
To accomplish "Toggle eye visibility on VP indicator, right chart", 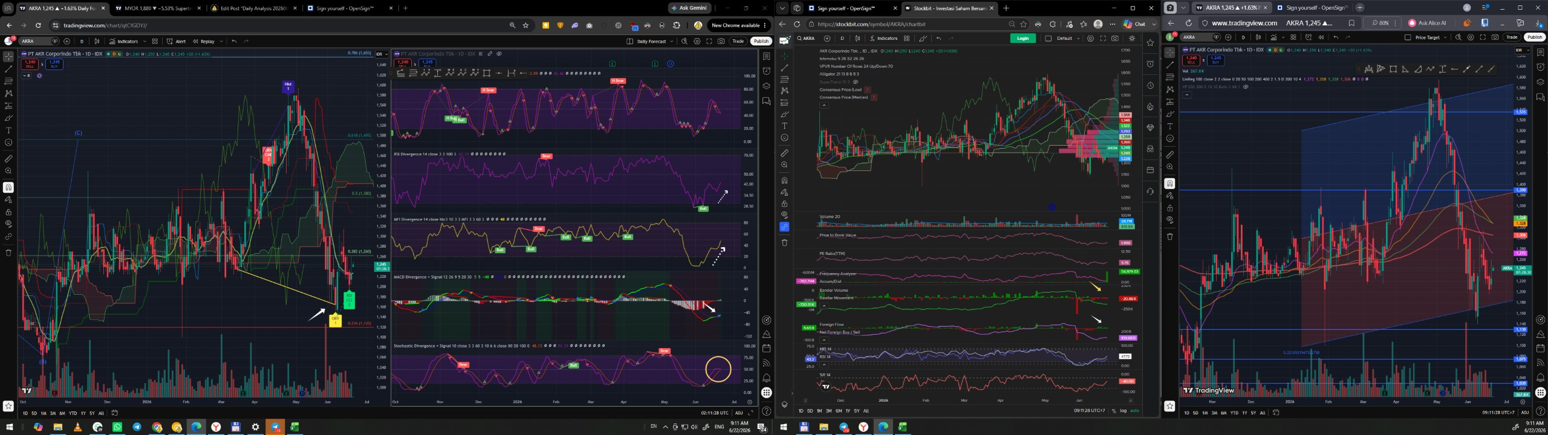I will pos(1245,87).
